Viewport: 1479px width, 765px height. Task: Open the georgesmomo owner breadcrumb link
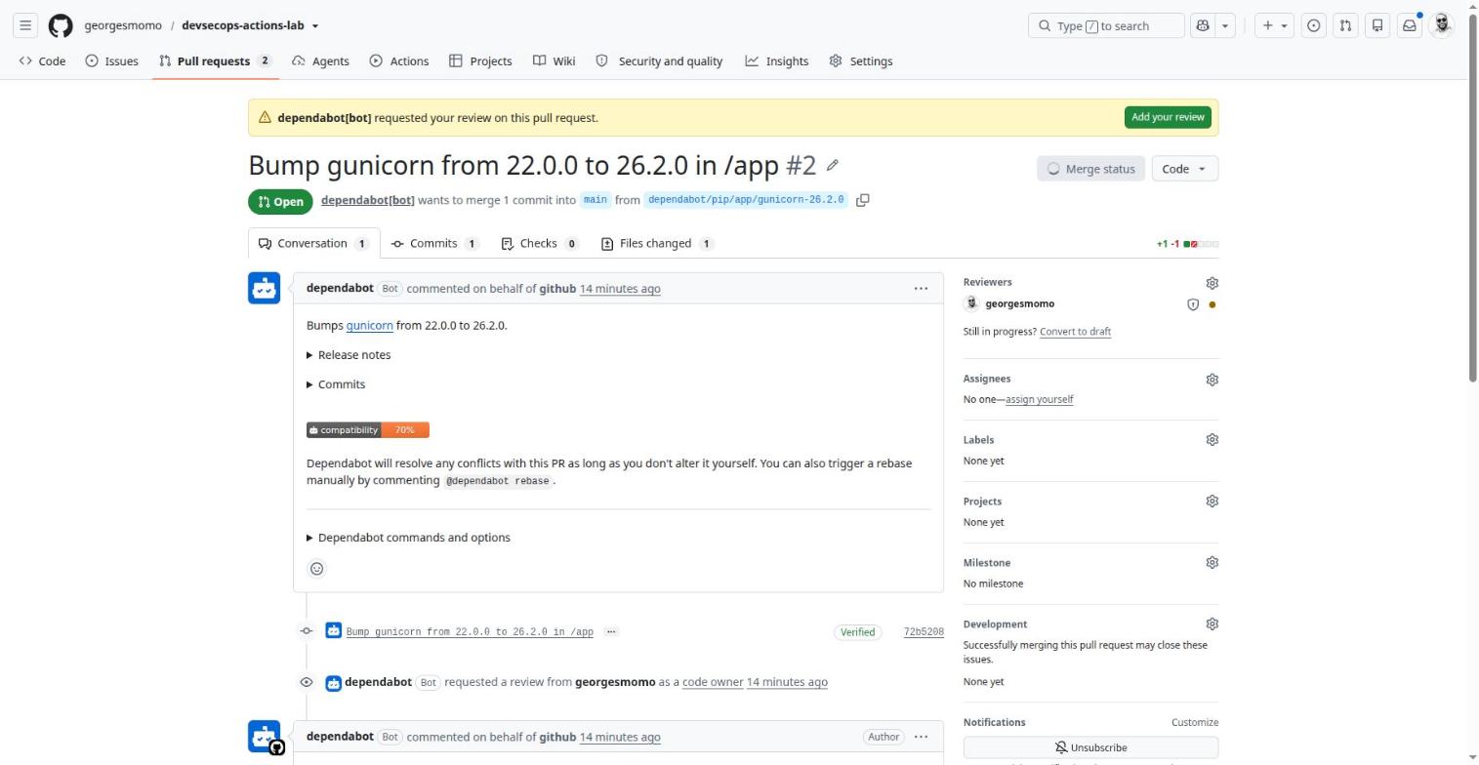123,25
